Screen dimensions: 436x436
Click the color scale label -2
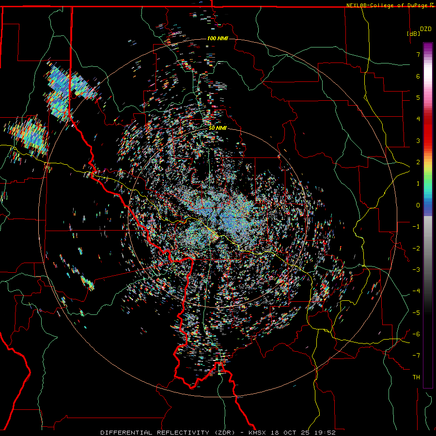point(416,249)
